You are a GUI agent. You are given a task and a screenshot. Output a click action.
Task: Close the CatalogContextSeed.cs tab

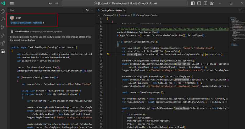click(x=125, y=10)
